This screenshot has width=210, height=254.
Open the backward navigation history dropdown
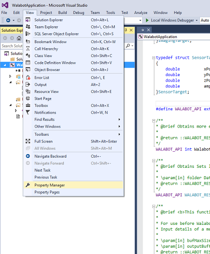(13, 20)
